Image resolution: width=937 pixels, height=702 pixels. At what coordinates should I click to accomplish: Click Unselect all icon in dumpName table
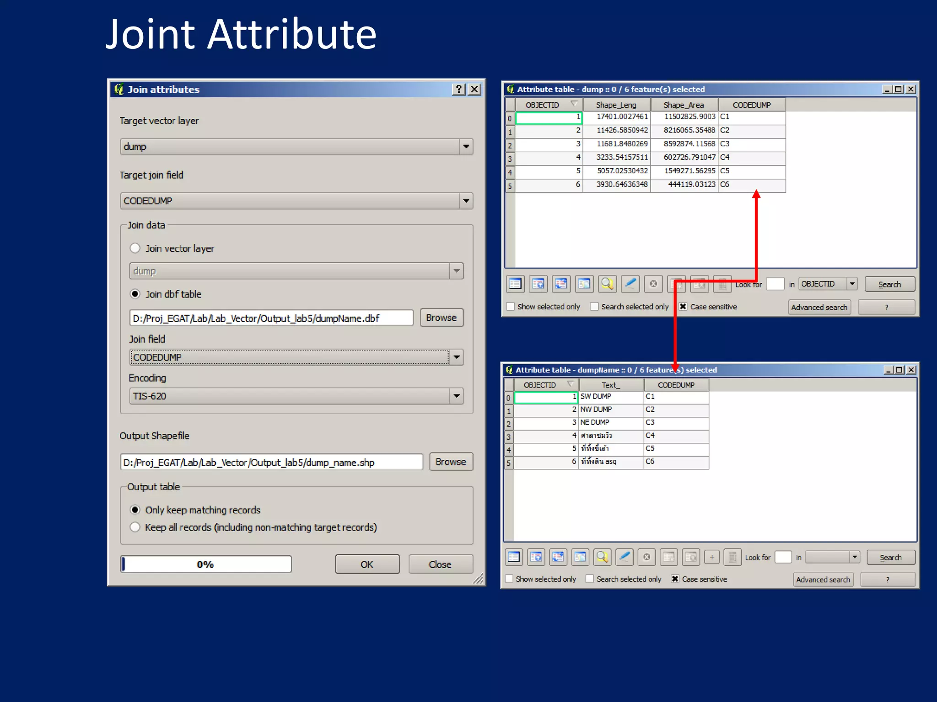(514, 557)
